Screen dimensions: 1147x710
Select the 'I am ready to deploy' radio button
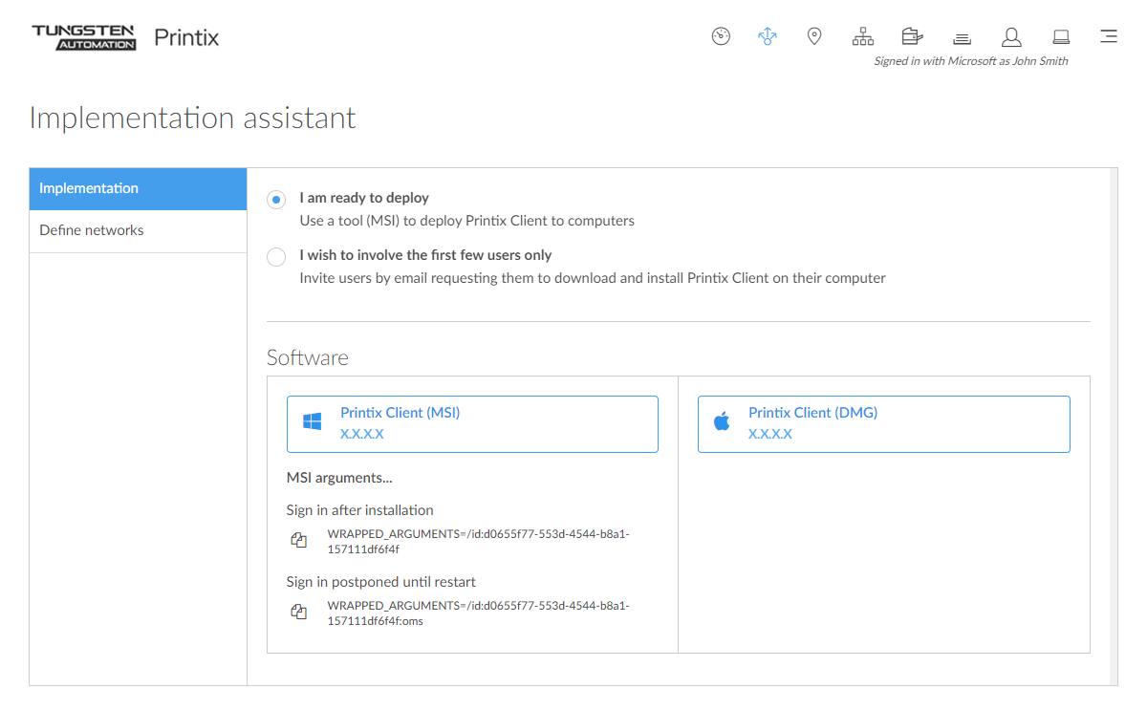tap(276, 199)
